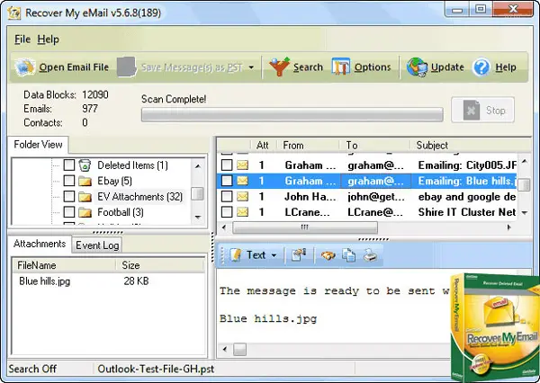Tick checkbox for Shire IT Cluster message

(x=227, y=212)
